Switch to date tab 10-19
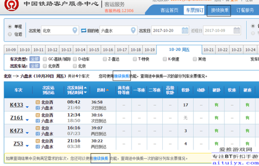Viewport: 259px width, 166px height. [149, 50]
